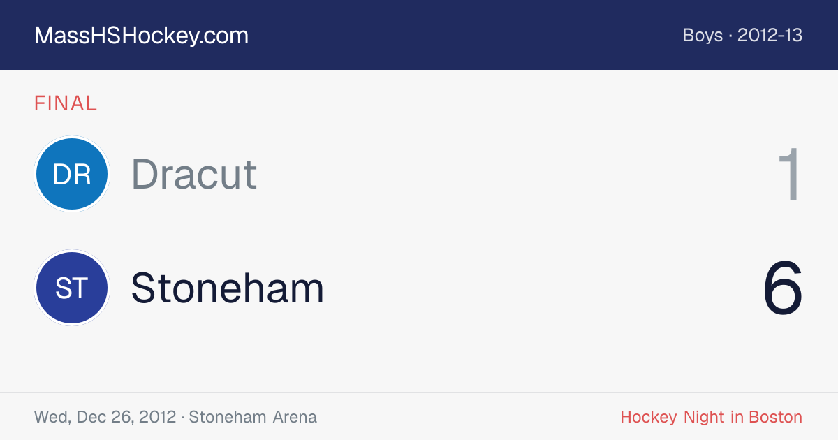Screen dimensions: 838x440
Task: Select the 2012-13 season label
Action: pyautogui.click(x=770, y=35)
